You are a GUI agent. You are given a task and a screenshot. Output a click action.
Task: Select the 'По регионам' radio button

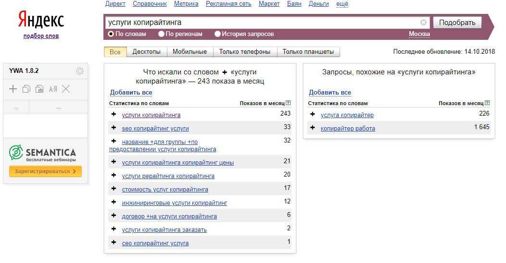162,34
